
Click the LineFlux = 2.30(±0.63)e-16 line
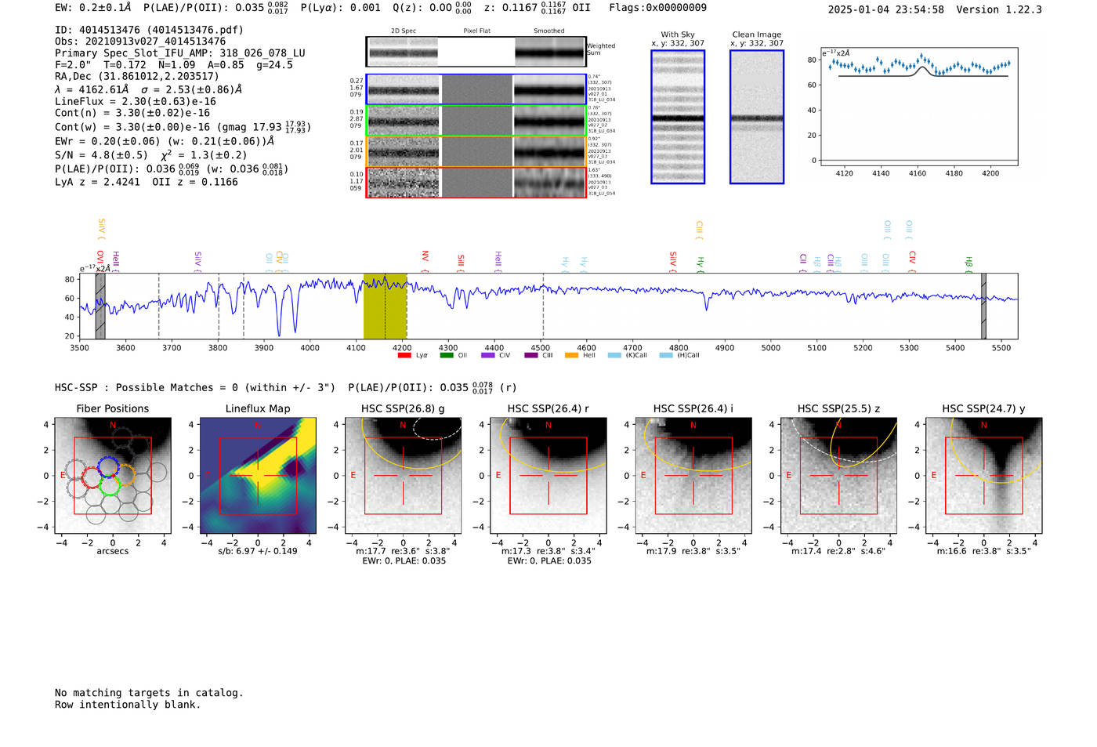click(x=136, y=101)
